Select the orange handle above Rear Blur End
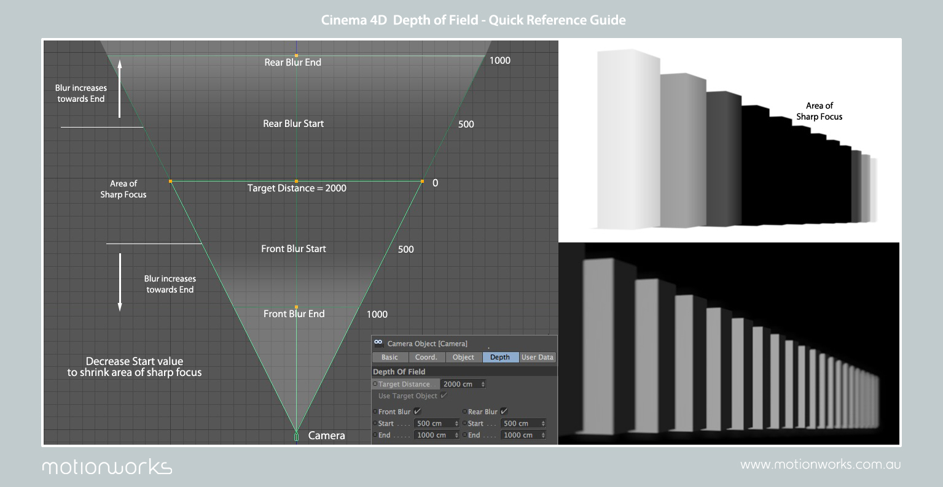 (296, 56)
